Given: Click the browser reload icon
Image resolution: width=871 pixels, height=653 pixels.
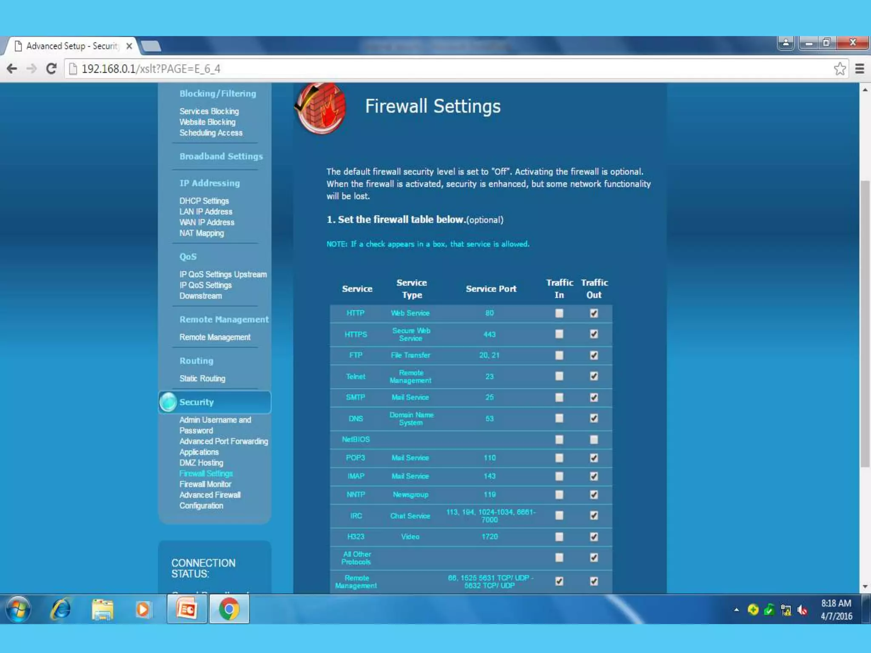Looking at the screenshot, I should tap(51, 68).
